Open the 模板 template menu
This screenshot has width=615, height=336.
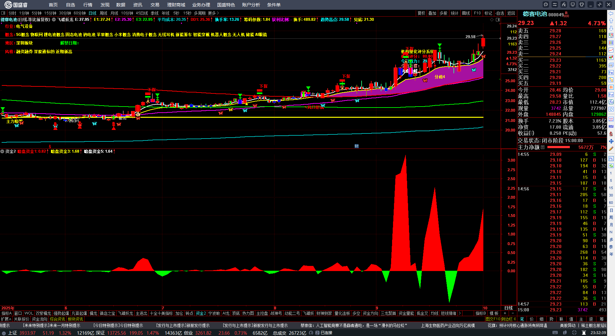(494, 313)
